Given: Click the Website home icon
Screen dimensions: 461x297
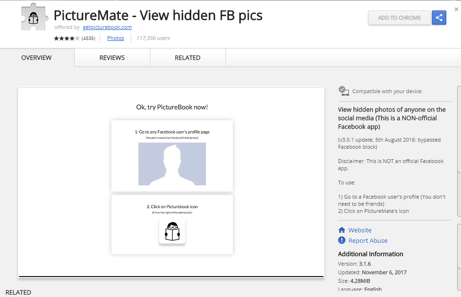Looking at the screenshot, I should point(342,230).
